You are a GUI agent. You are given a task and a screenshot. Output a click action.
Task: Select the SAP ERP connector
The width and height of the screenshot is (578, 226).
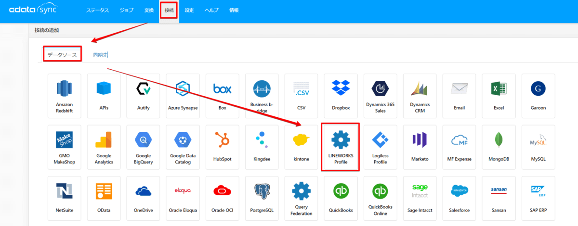coord(539,198)
